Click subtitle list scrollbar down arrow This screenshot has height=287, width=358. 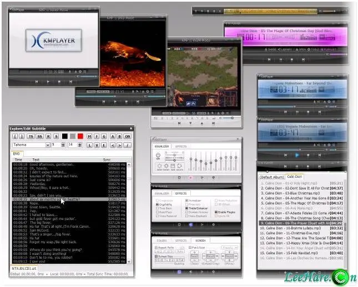129,262
